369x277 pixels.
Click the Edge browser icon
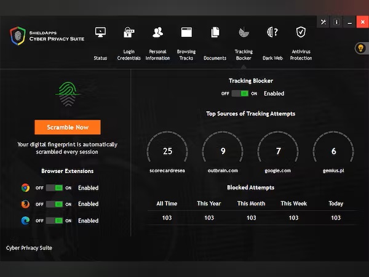(25, 220)
